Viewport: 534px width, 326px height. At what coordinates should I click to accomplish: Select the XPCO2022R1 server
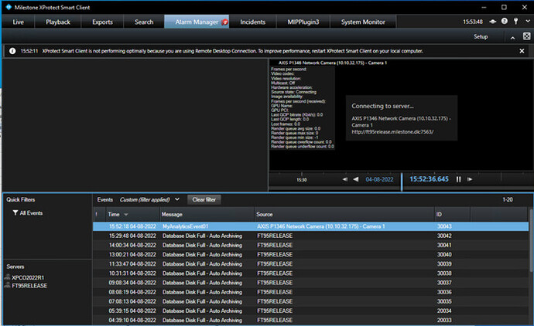pyautogui.click(x=28, y=278)
